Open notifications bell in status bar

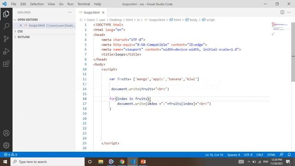click(x=289, y=154)
